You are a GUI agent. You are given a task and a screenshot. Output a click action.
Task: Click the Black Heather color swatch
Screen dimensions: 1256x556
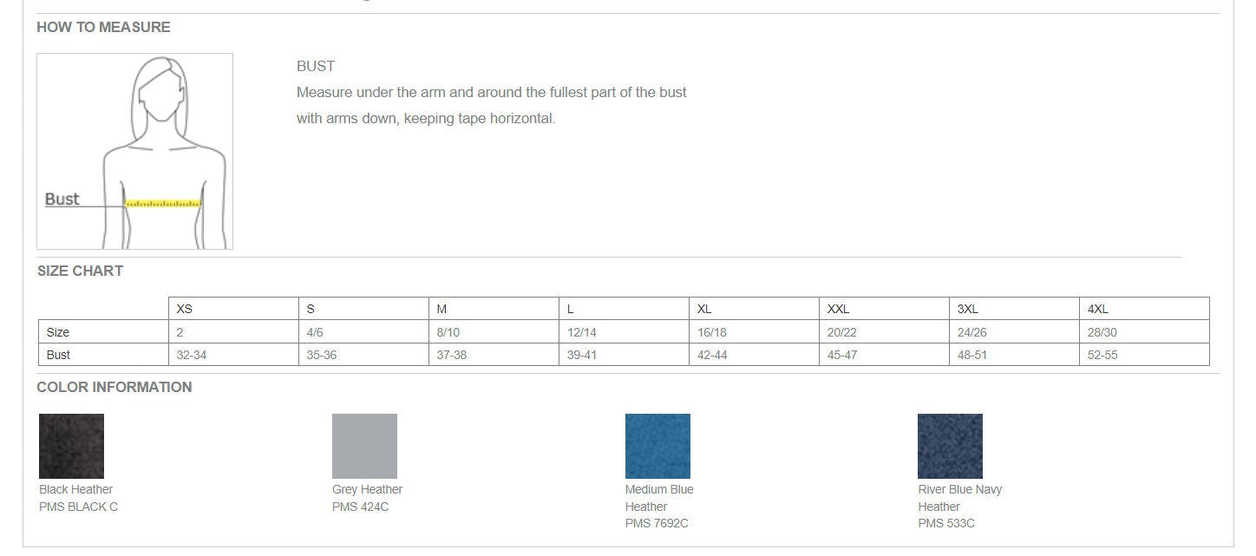71,446
